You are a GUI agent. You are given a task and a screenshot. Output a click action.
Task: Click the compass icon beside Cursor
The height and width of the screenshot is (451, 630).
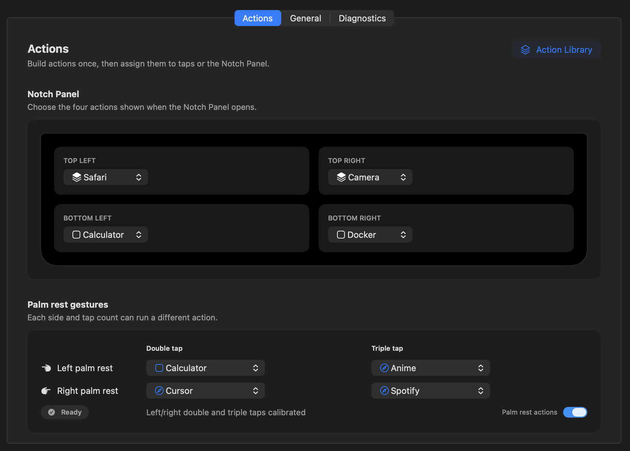pyautogui.click(x=159, y=391)
